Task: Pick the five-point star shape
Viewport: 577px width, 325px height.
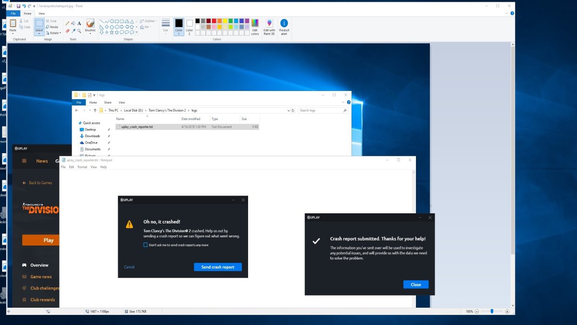Action: (x=112, y=32)
